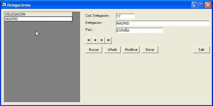Add a record with Añadir
The width and height of the screenshot is (213, 106).
tap(112, 50)
